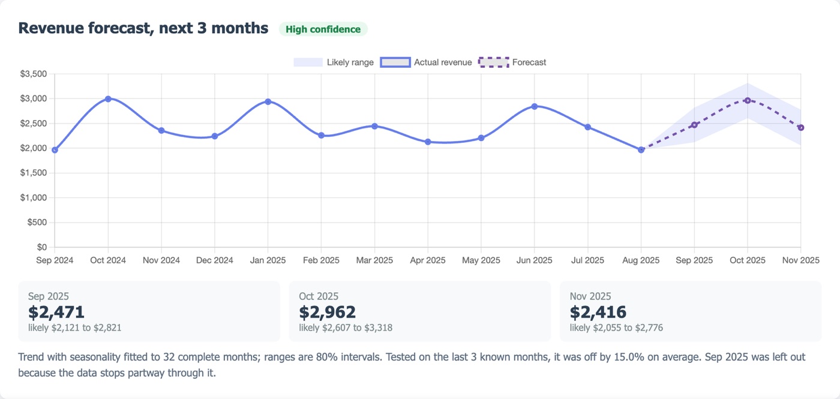
Task: Toggle the Forecast legend item
Action: pyautogui.click(x=512, y=62)
